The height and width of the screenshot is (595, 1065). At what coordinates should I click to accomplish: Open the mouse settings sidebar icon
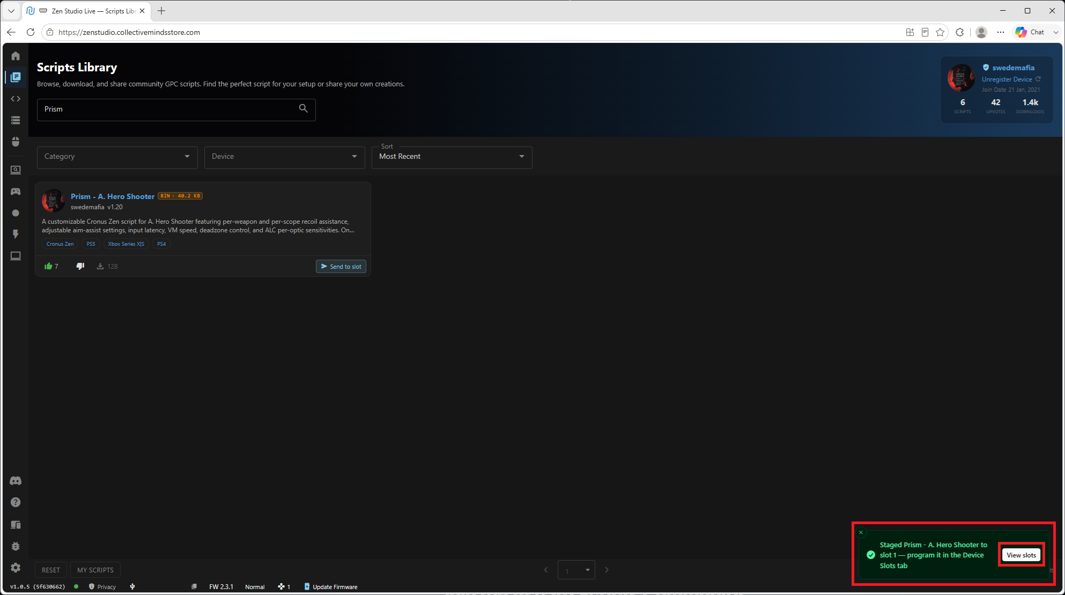point(16,142)
